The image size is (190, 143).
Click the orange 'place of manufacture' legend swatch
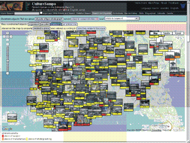pyautogui.click(x=3, y=139)
